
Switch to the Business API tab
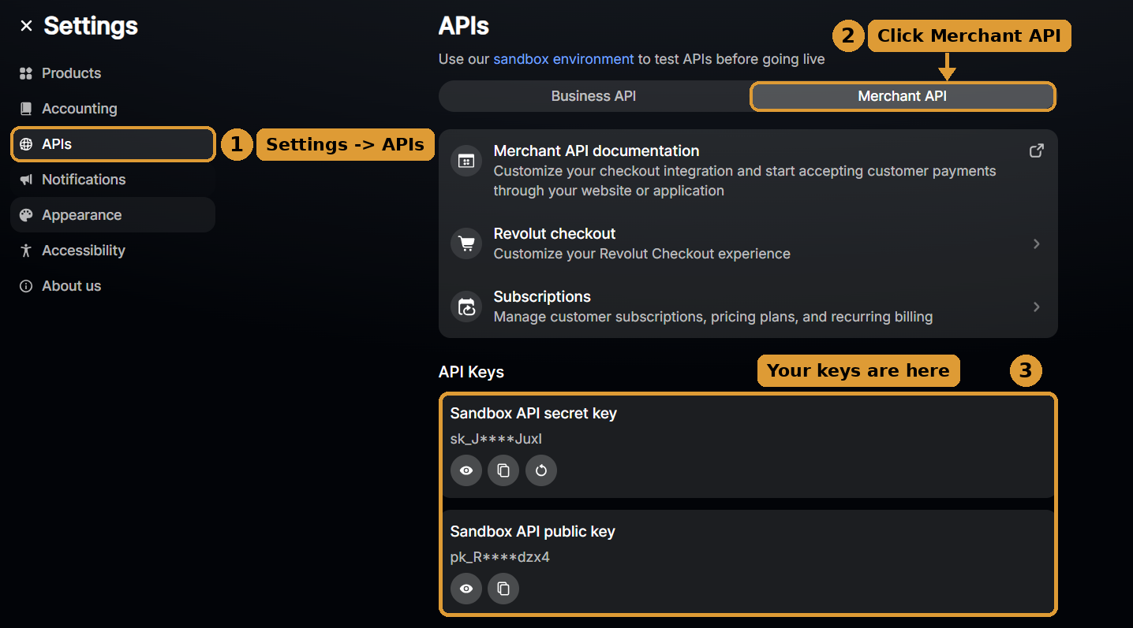593,96
